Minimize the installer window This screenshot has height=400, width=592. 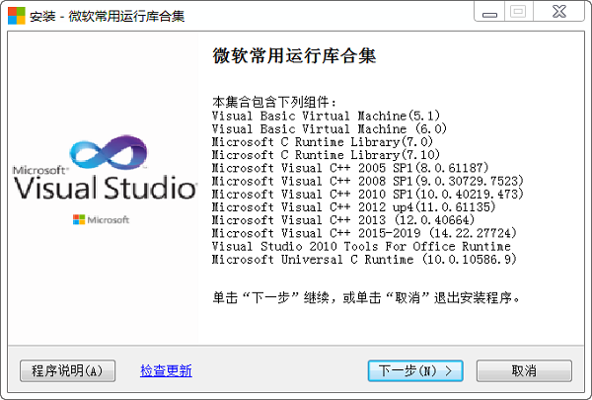489,12
